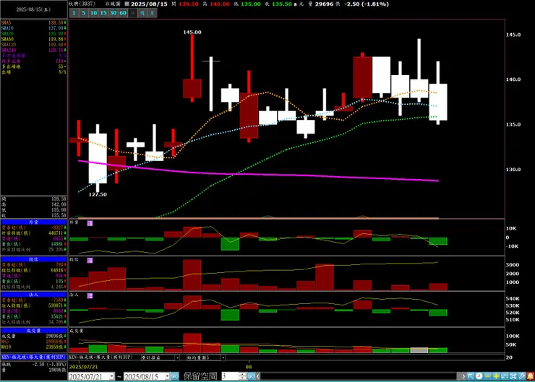
Task: Click the left arrow of the horizontal scrollbar
Action: 258,376
